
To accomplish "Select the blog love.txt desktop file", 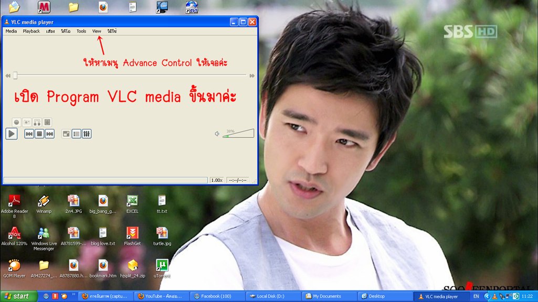I will [103, 236].
